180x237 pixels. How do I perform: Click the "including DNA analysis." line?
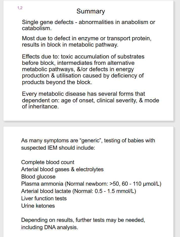50,227
